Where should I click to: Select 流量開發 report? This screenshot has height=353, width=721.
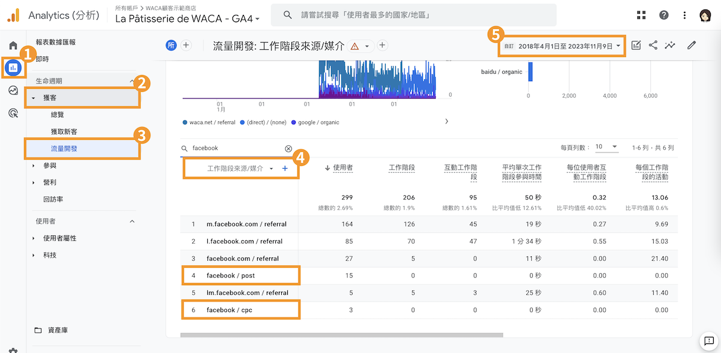click(64, 148)
